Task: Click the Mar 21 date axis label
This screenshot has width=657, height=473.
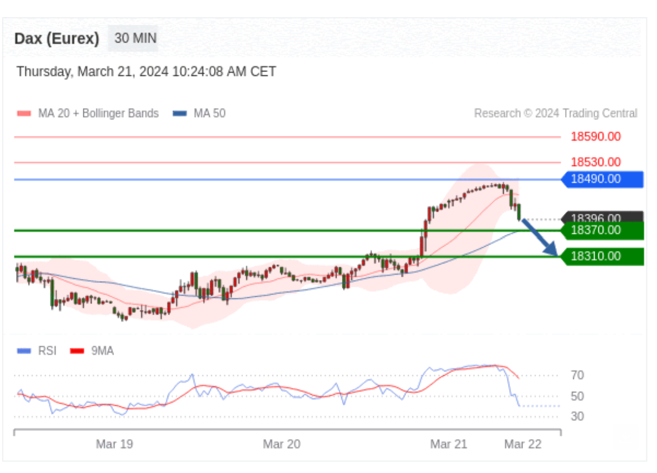Action: (449, 445)
